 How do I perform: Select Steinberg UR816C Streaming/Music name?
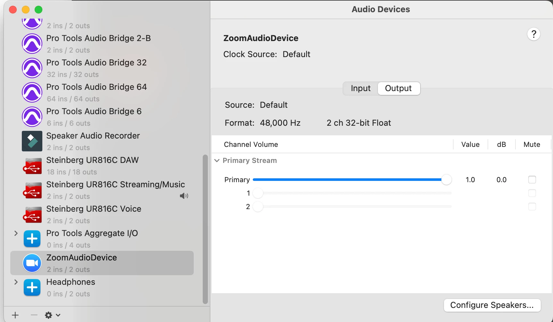click(115, 184)
